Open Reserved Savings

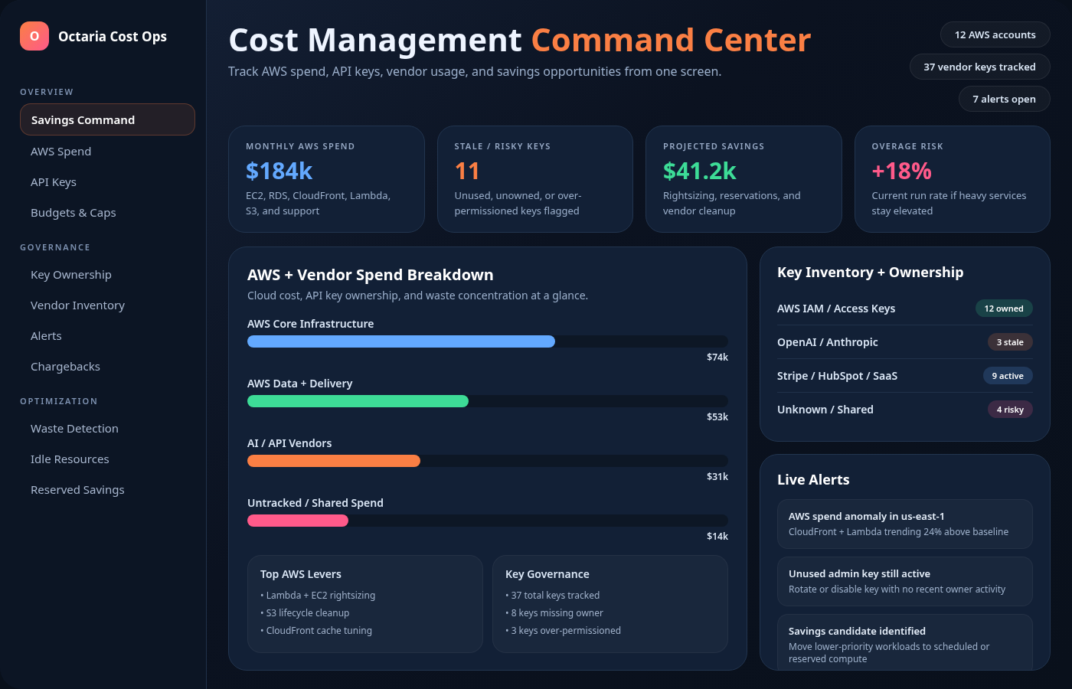77,489
